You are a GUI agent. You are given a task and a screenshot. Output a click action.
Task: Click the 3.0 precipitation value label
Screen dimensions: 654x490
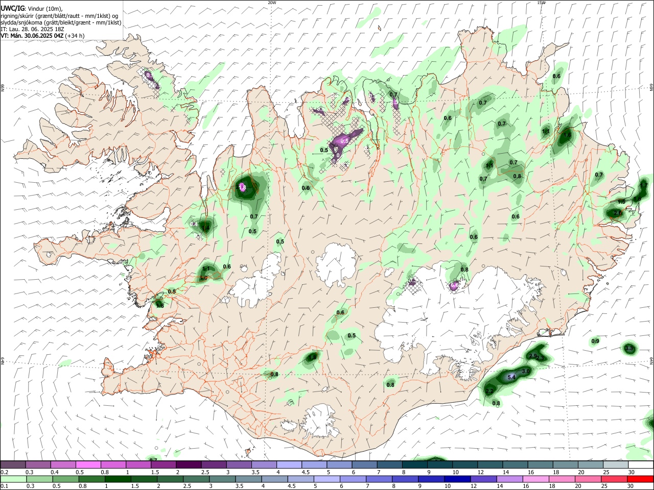[526, 371]
